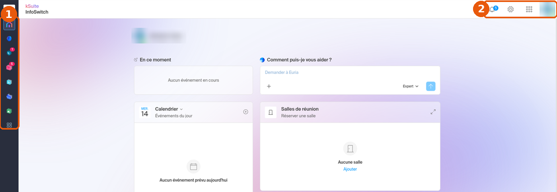Add attachment with the plus icon in Euria box
This screenshot has height=192, width=557.
[x=269, y=86]
